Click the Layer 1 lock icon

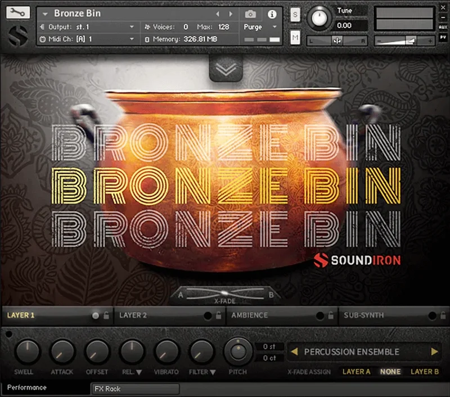(x=106, y=315)
